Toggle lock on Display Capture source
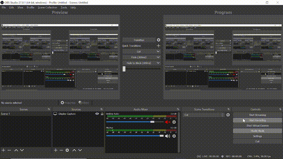283x159 pixels. (102, 114)
